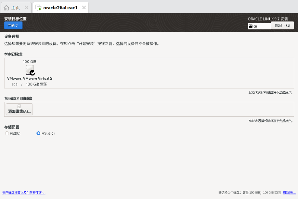Open help with 帮助! (F1) button

point(282,26)
